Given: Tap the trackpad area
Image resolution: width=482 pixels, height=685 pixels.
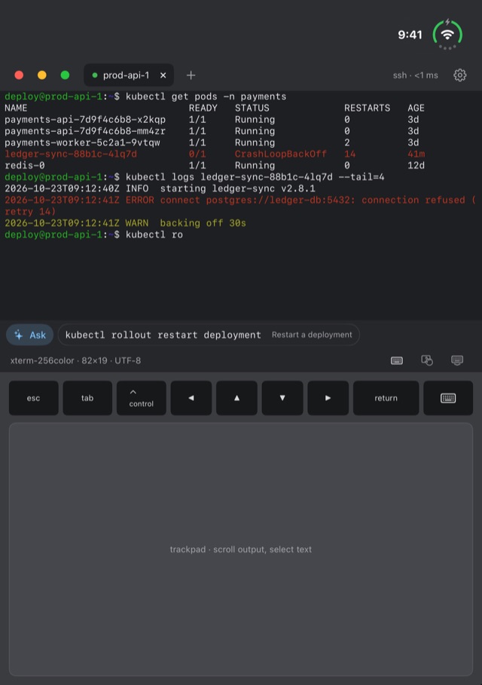Looking at the screenshot, I should [x=241, y=549].
